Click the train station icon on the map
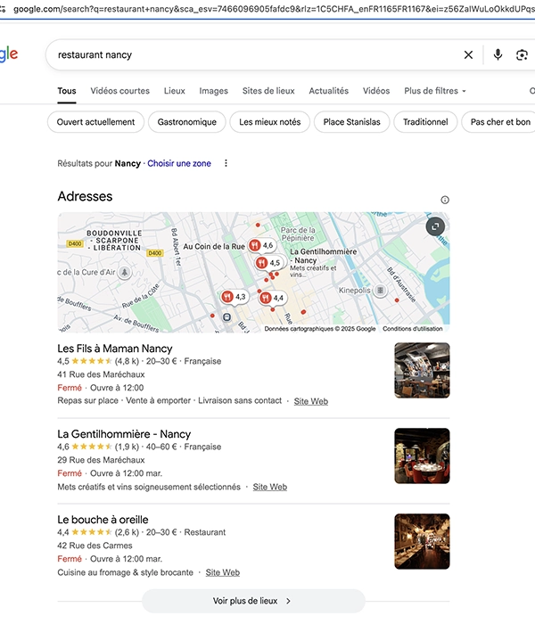 point(226,316)
